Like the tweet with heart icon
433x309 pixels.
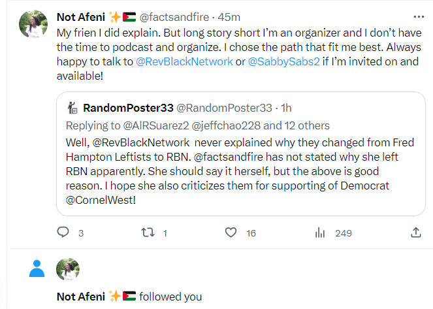(x=231, y=232)
